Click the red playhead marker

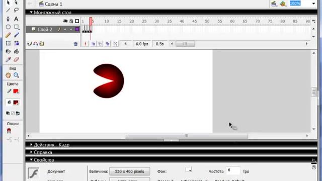91,21
